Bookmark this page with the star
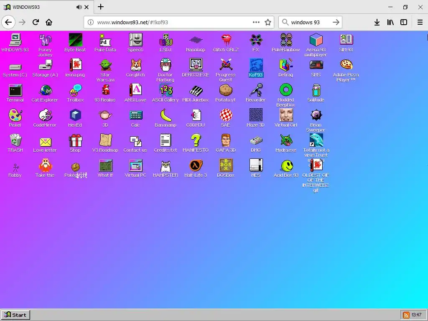This screenshot has height=321, width=428. pyautogui.click(x=268, y=23)
